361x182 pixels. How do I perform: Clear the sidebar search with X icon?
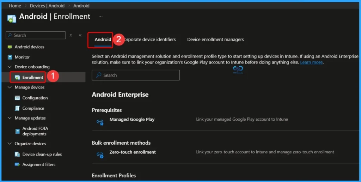pos(71,35)
